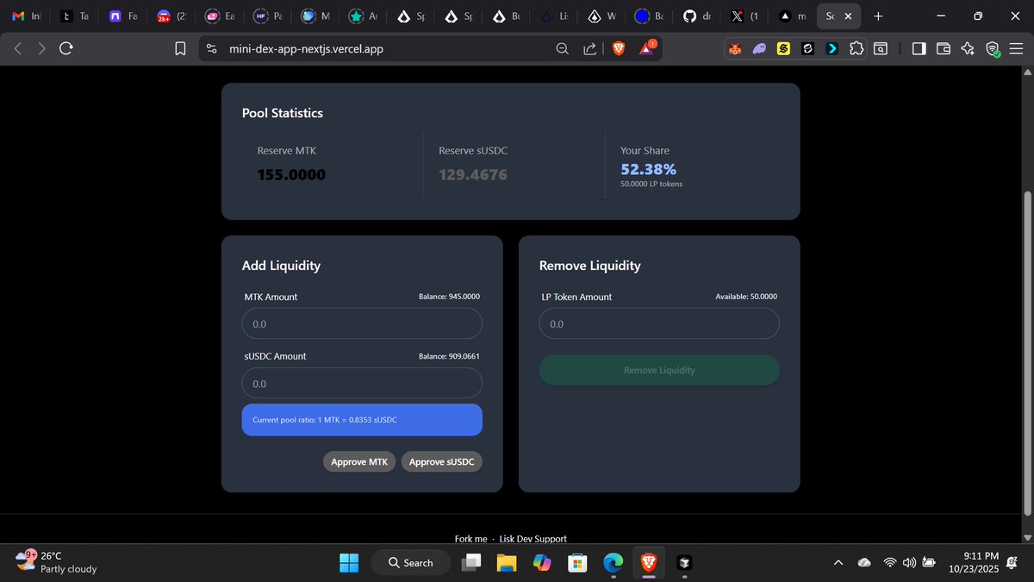
Task: Click the toolbar icon after the puzzle piece
Action: pyautogui.click(x=881, y=49)
